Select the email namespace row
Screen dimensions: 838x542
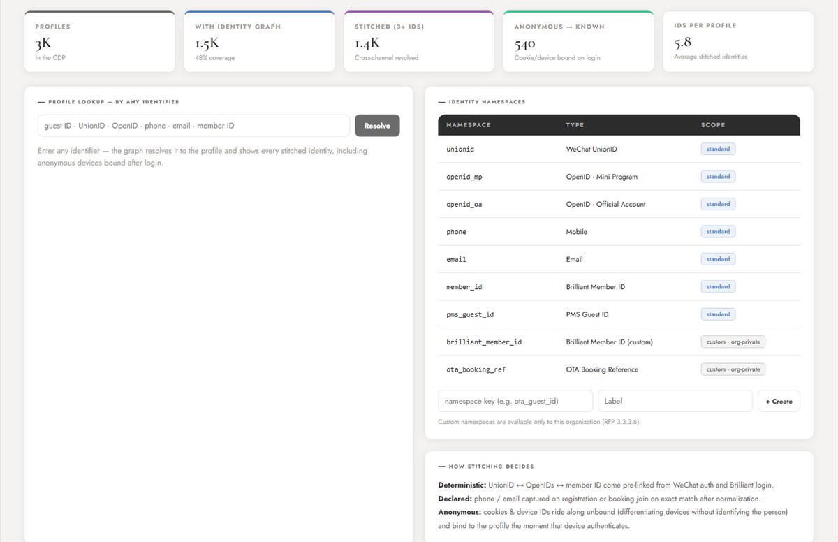[x=619, y=259]
